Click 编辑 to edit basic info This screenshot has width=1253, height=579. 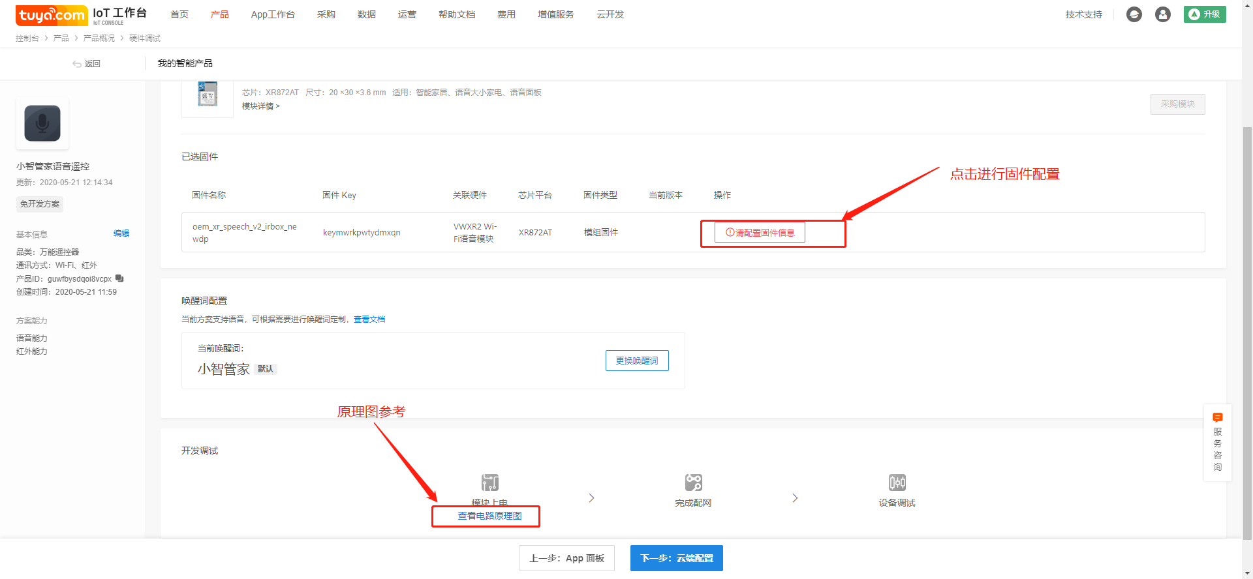click(121, 233)
